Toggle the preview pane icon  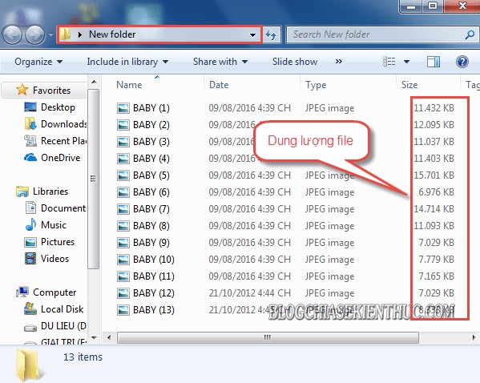pos(434,62)
